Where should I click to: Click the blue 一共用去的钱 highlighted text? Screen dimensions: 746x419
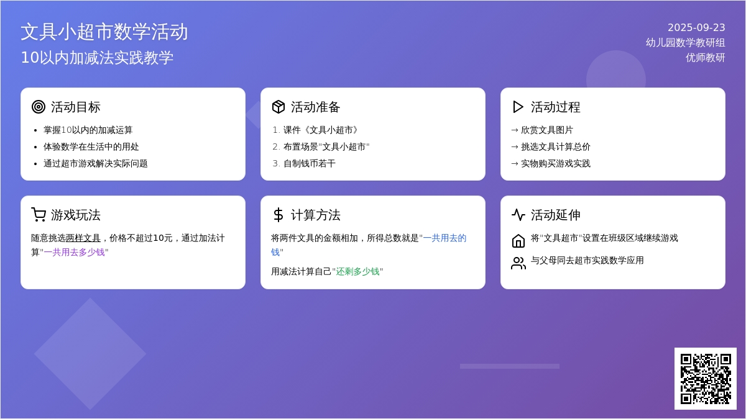pyautogui.click(x=444, y=238)
